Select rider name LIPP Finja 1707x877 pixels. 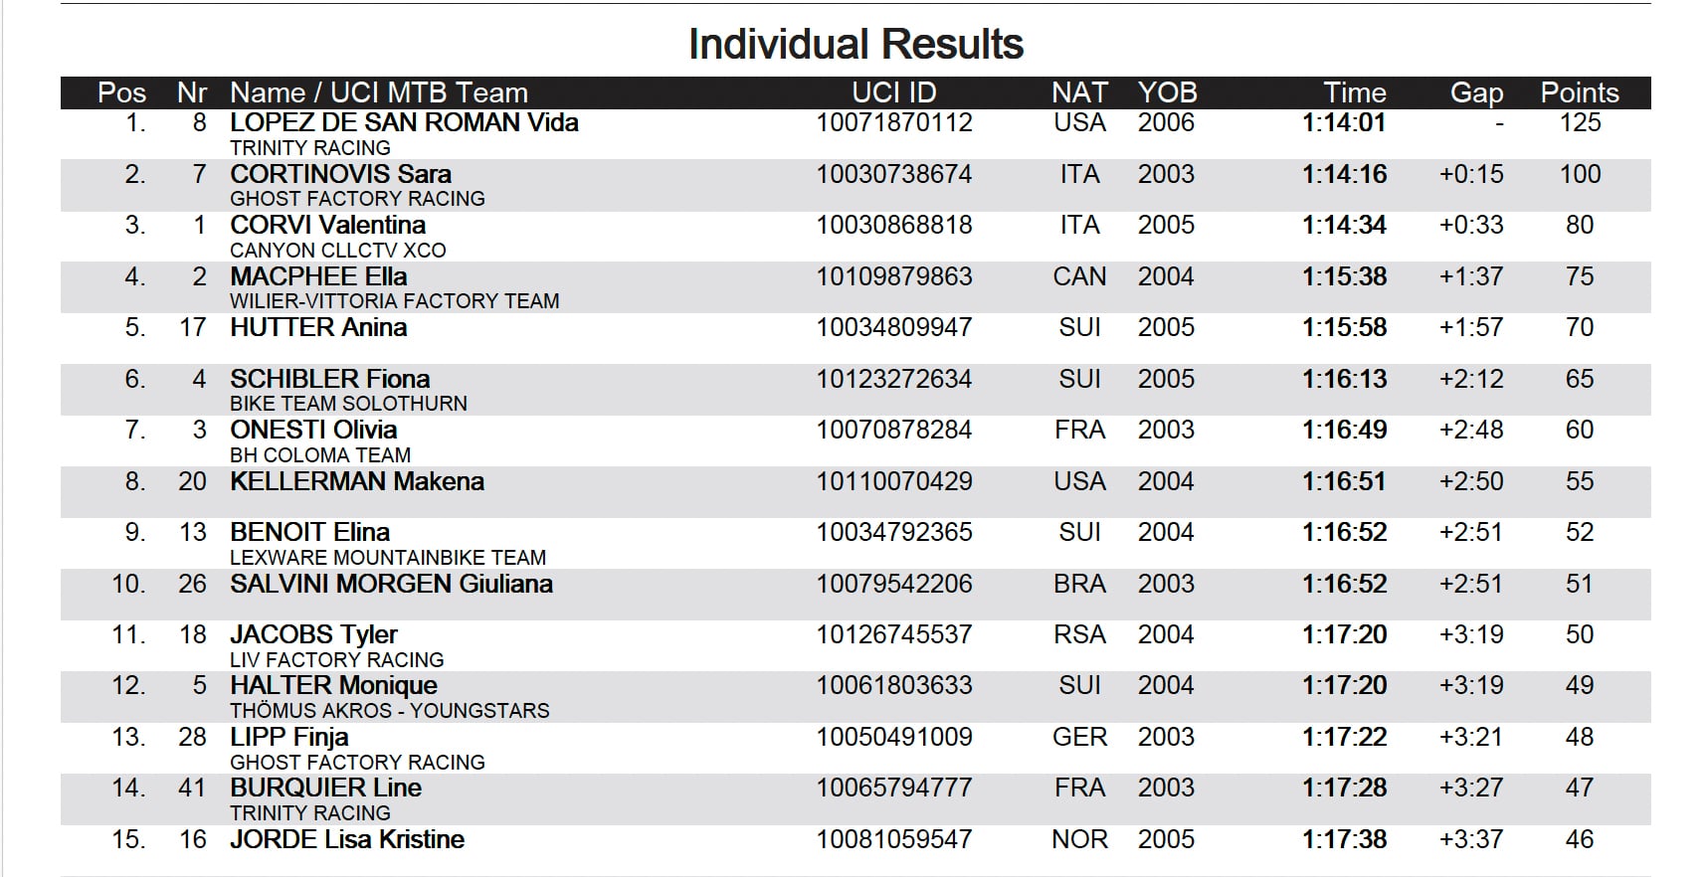[x=288, y=738]
